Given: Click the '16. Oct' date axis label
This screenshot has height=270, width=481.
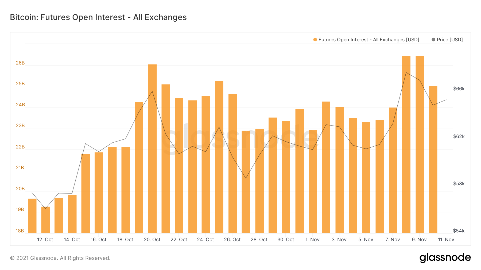Looking at the screenshot, I should click(x=98, y=240).
